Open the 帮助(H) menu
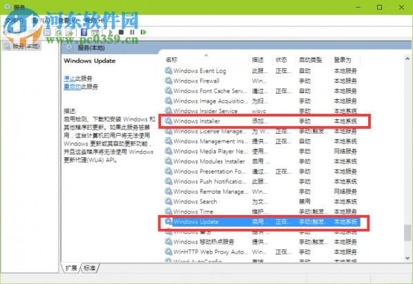413x284 pixels. (95, 21)
